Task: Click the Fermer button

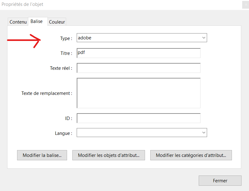Action: pos(220,180)
